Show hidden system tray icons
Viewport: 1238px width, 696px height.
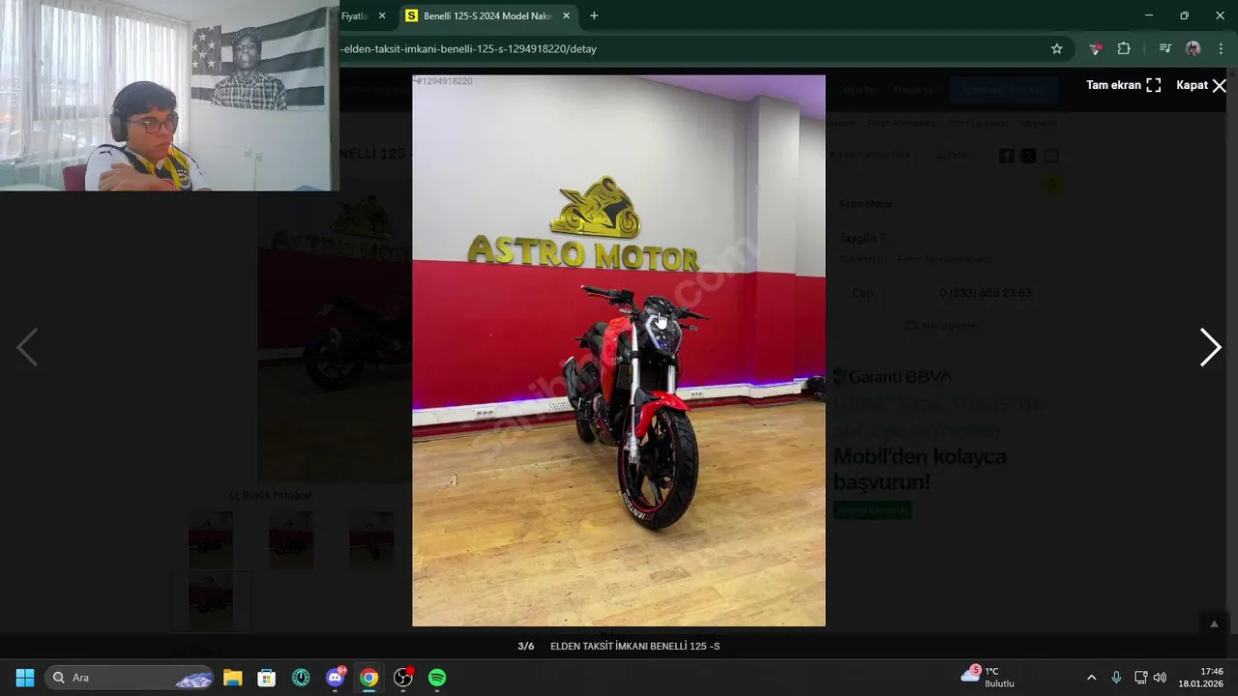(1091, 678)
